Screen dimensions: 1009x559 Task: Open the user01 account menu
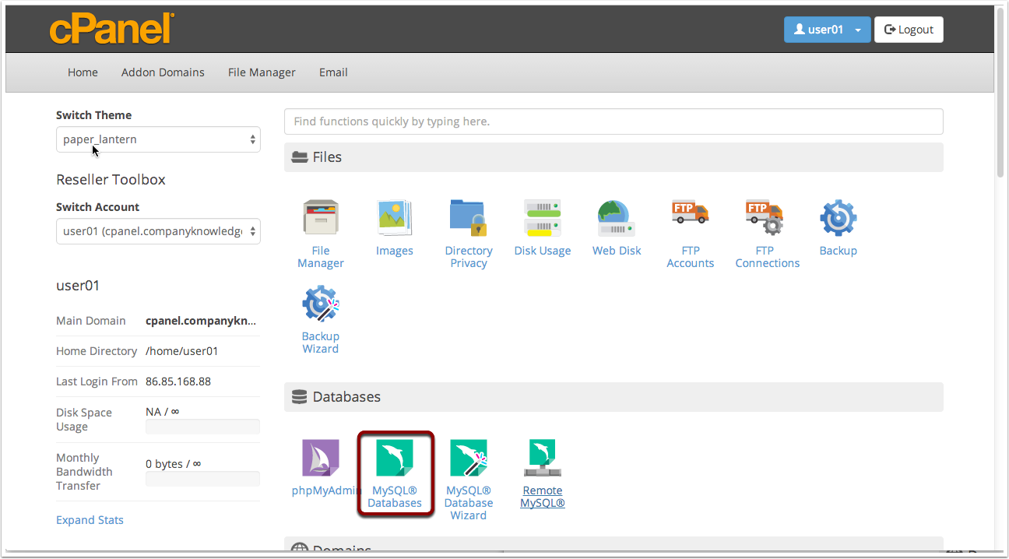tap(827, 30)
